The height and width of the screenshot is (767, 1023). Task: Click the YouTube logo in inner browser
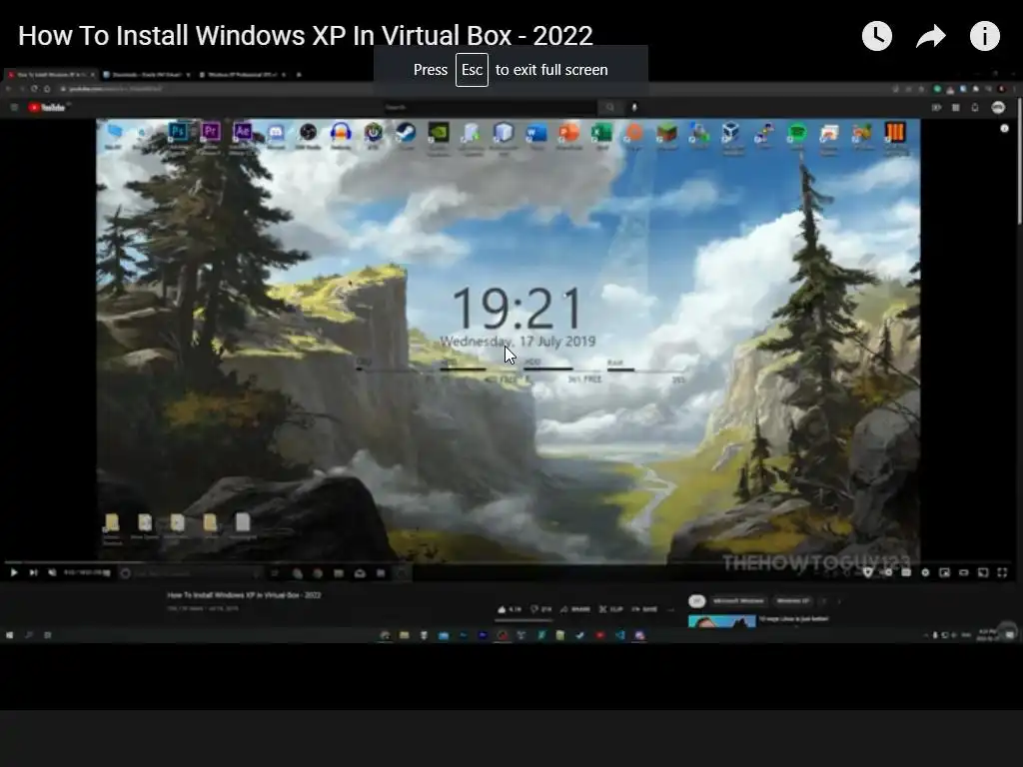pyautogui.click(x=46, y=108)
